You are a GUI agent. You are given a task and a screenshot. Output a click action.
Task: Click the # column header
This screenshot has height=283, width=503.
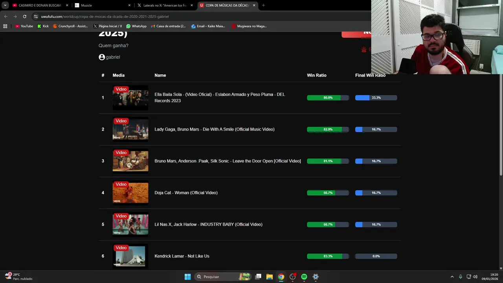103,75
